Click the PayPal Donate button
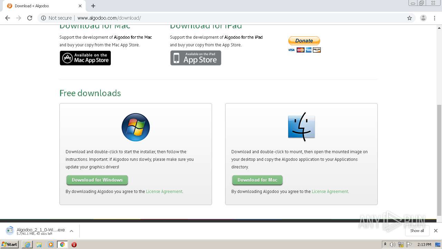Image resolution: width=442 pixels, height=249 pixels. tap(304, 40)
